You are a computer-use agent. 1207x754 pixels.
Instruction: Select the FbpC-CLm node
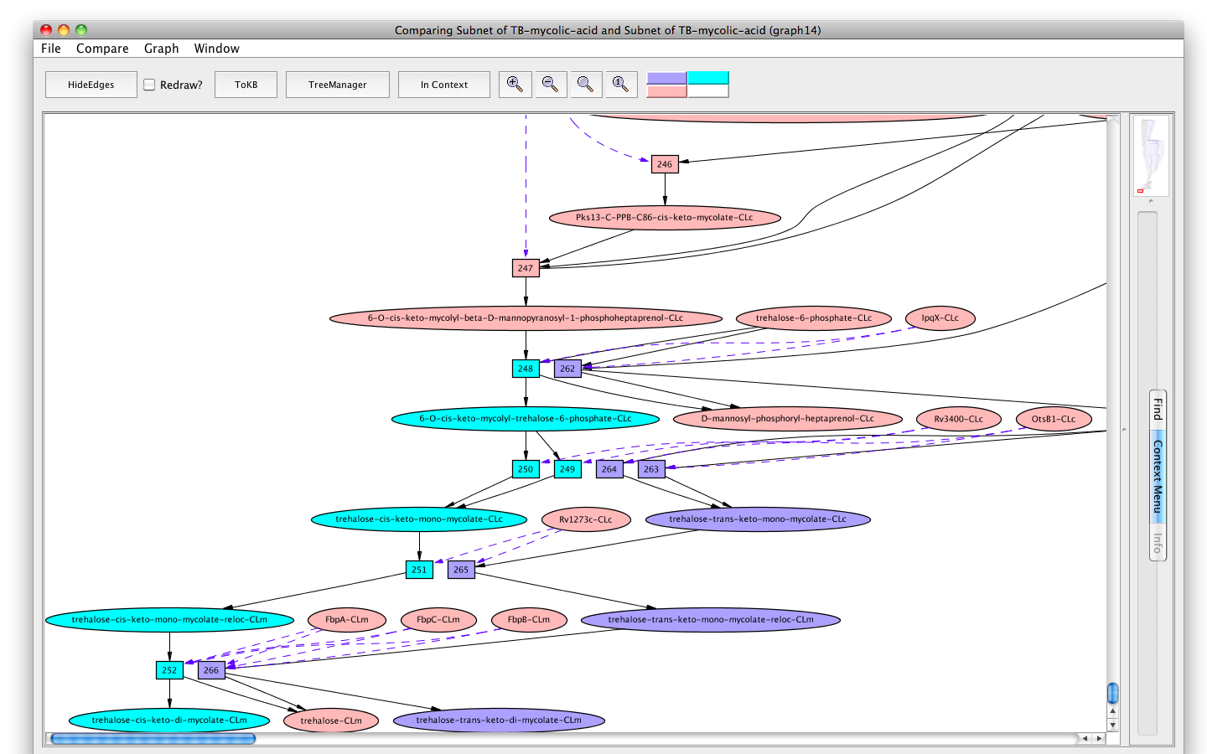438,620
